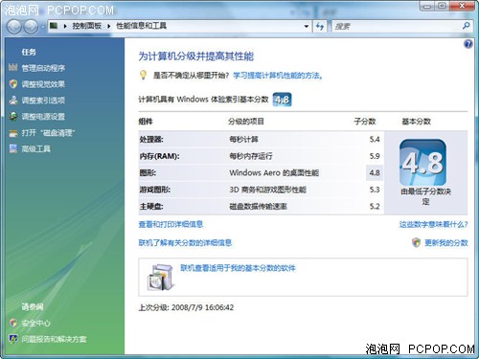Screen dimensions: 479x359
Task: Select the 图形: row label
Action: (148, 173)
